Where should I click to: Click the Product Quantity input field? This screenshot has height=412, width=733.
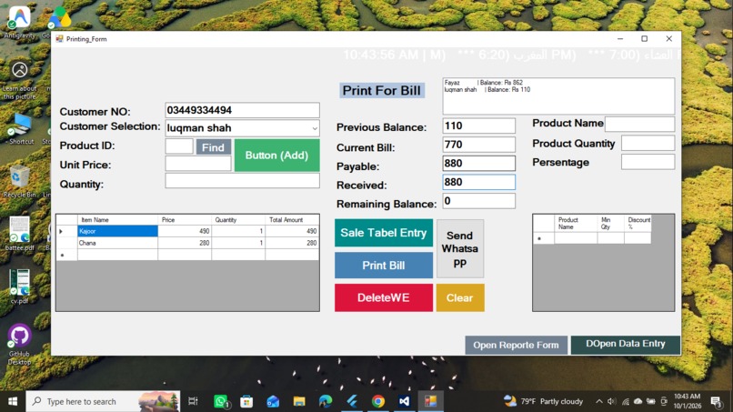pyautogui.click(x=648, y=143)
